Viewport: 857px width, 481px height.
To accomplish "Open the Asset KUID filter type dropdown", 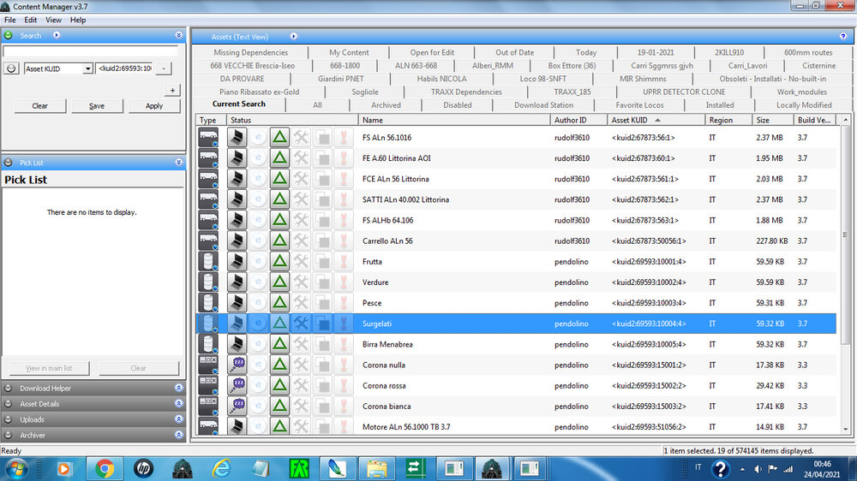I will [x=87, y=68].
